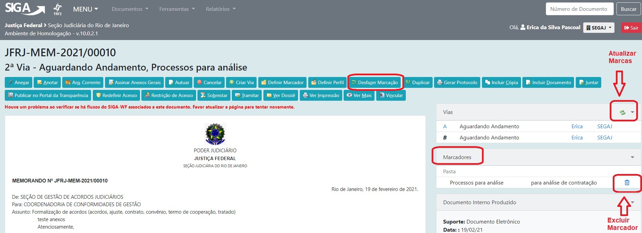Open the Documentos menu
The width and height of the screenshot is (642, 233).
[130, 9]
